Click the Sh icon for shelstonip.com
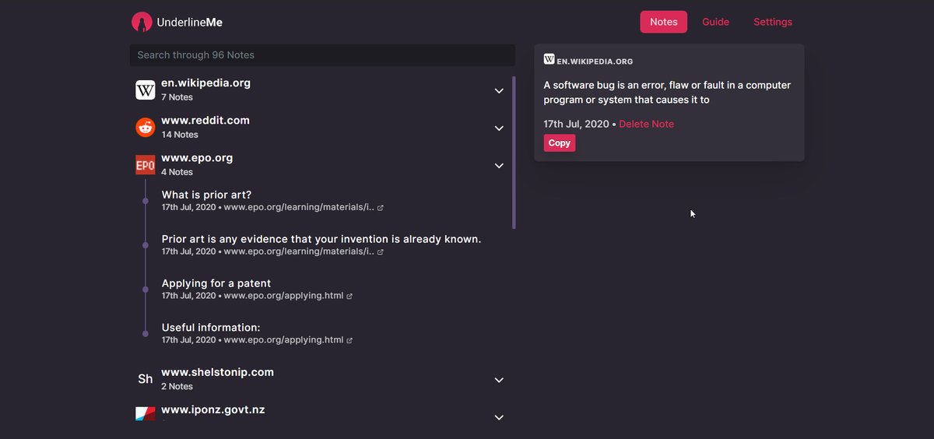934x439 pixels. tap(146, 379)
